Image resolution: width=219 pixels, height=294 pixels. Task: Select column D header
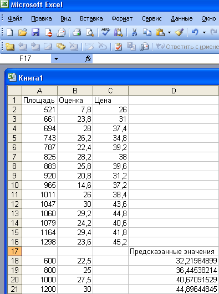tap(174, 91)
